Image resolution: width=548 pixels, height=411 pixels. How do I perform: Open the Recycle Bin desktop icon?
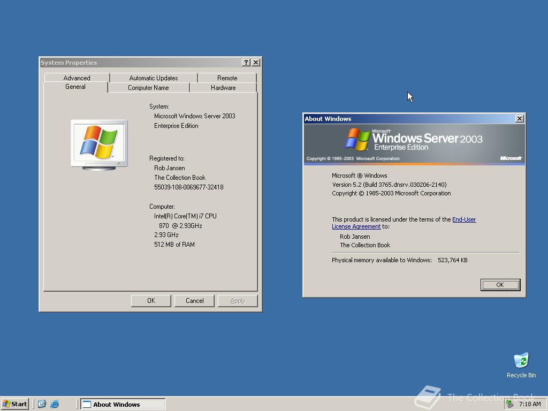coord(521,365)
